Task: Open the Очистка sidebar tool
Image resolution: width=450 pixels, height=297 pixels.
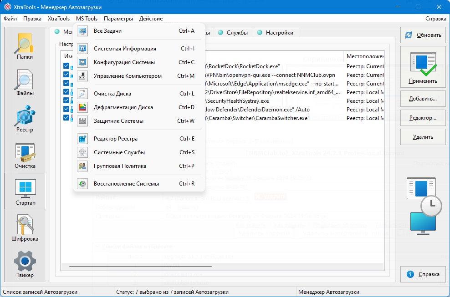Action: tap(25, 155)
